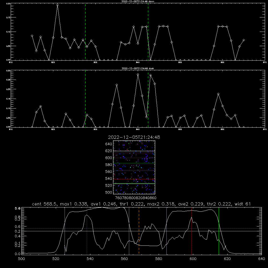Click the blue dotted horizontal line in the bottom plot
The image size is (268, 268).
tap(142, 228)
